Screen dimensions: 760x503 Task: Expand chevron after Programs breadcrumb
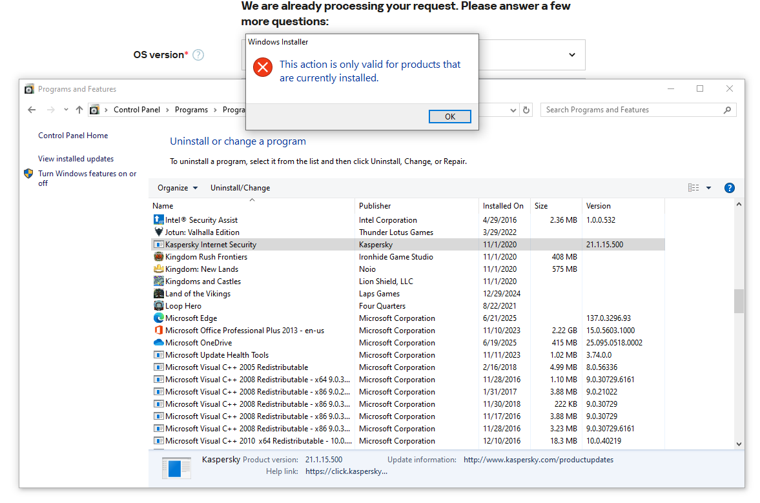coord(215,110)
